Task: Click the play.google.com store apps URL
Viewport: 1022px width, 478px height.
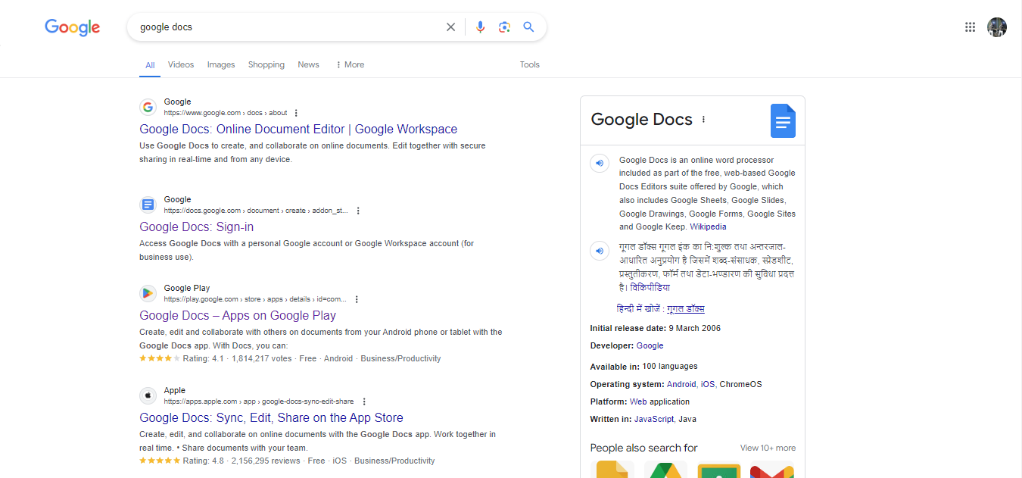Action: pos(255,299)
